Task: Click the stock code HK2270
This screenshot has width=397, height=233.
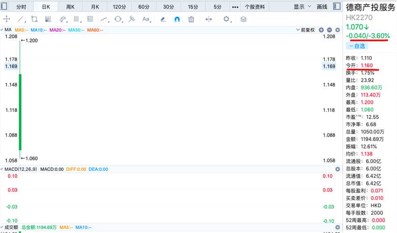Action: point(359,17)
